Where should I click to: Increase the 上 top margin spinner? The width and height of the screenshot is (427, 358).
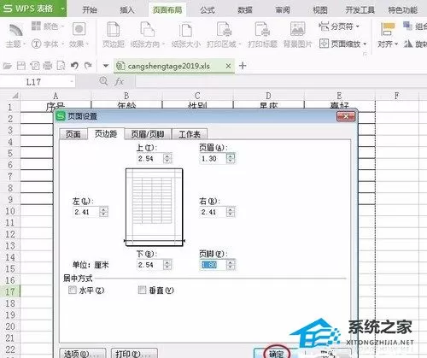tap(167, 156)
